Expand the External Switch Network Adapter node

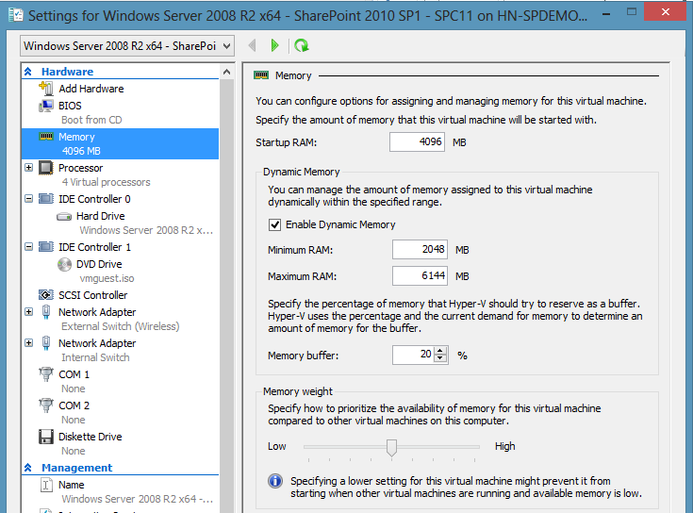coord(28,312)
